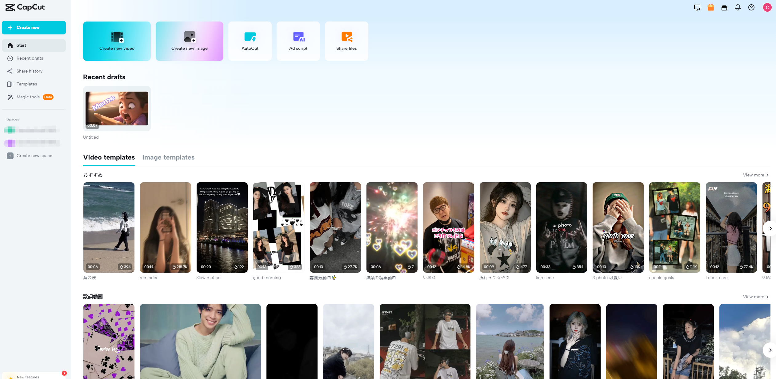
Task: Click the Untitled meme draft thumbnail
Action: (x=116, y=109)
